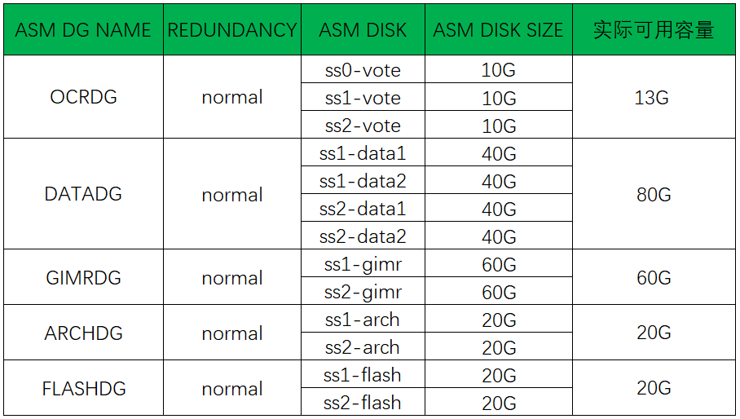Select the DATADG disk group cell
This screenshot has height=419, width=740.
[x=83, y=194]
